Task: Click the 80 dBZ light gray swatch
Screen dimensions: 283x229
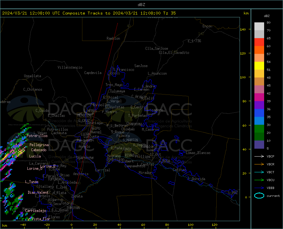Action: click(x=259, y=26)
